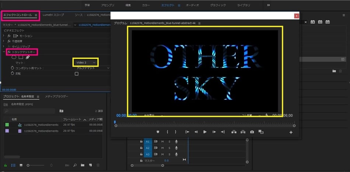Click the New Bin folder icon in Project panel
The height and width of the screenshot is (172, 350).
click(x=83, y=165)
